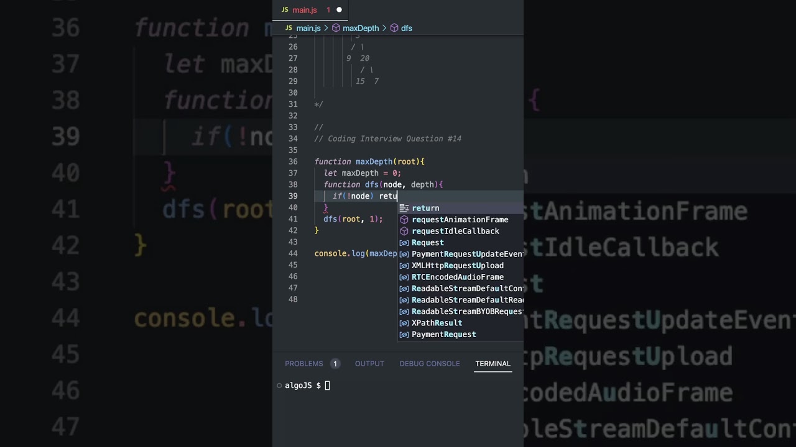Click keyword icon beside 'return' suggestion
Screen dimensions: 796x447
pyautogui.click(x=404, y=208)
